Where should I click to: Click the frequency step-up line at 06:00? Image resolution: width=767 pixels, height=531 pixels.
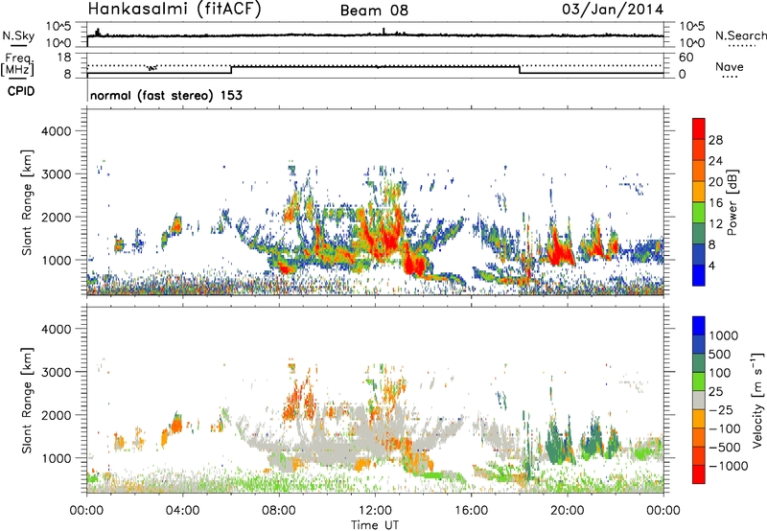231,69
